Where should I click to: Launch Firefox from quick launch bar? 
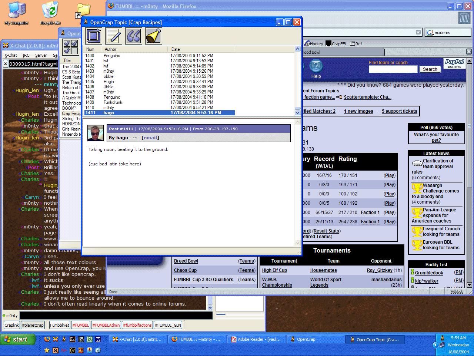point(47,339)
